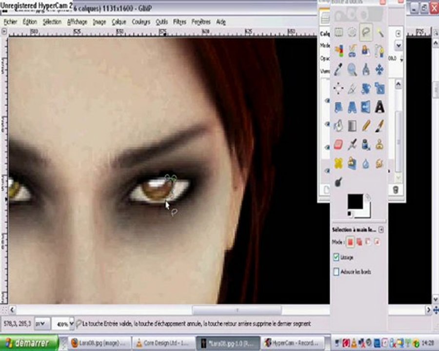
Task: Toggle bottom-most visible layer eye icon
Action: pyautogui.click(x=327, y=171)
